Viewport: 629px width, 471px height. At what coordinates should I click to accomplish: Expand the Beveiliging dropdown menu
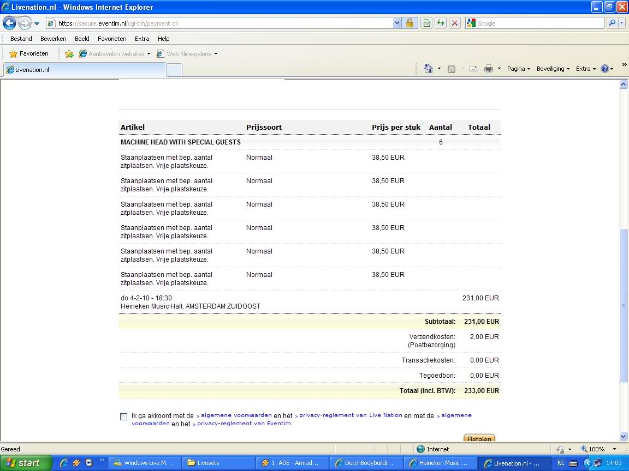pos(553,69)
